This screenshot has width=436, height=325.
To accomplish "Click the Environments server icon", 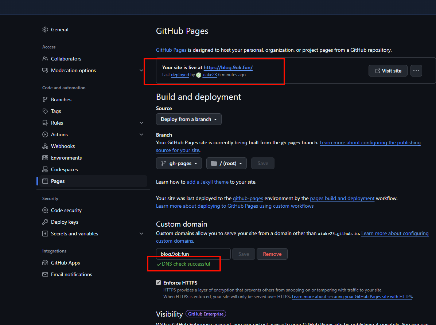I will 45,158.
